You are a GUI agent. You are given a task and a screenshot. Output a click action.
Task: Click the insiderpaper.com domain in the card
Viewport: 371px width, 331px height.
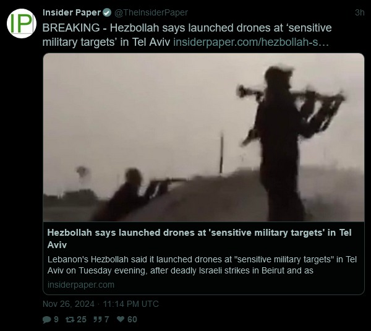tap(81, 285)
